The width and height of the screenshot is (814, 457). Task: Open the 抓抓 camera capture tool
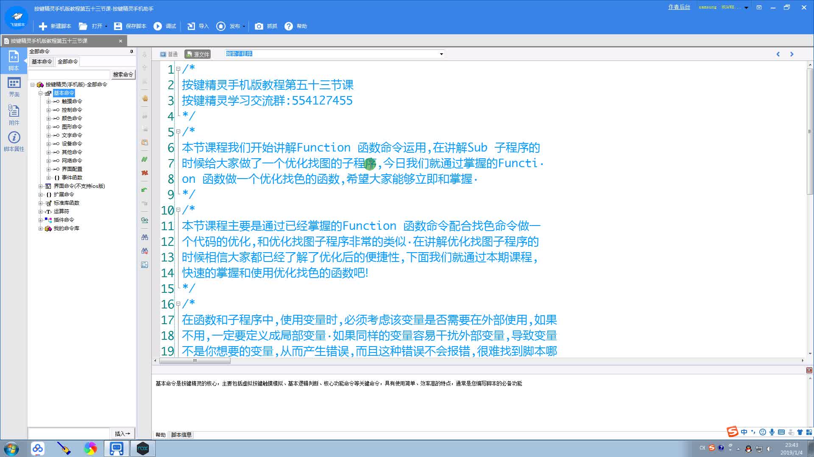pos(266,26)
